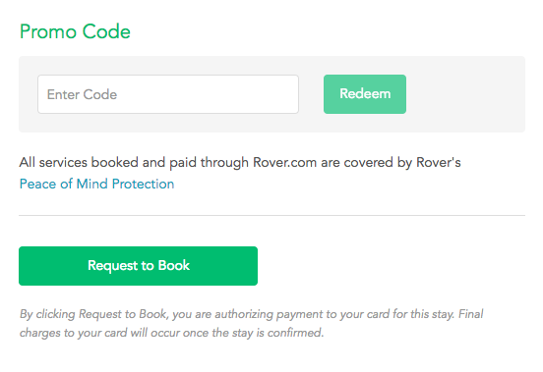Viewport: 543px width, 372px height.
Task: Click the Request to Book button
Action: pos(138,266)
